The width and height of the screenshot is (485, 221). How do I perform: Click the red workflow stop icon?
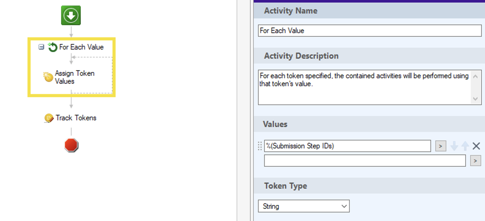coord(71,145)
